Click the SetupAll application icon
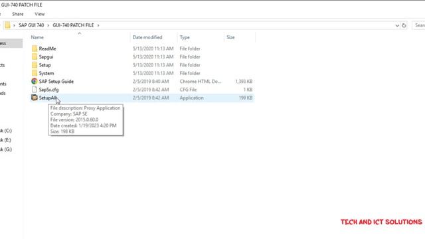Viewport: 425px width, 239px height. pos(34,98)
